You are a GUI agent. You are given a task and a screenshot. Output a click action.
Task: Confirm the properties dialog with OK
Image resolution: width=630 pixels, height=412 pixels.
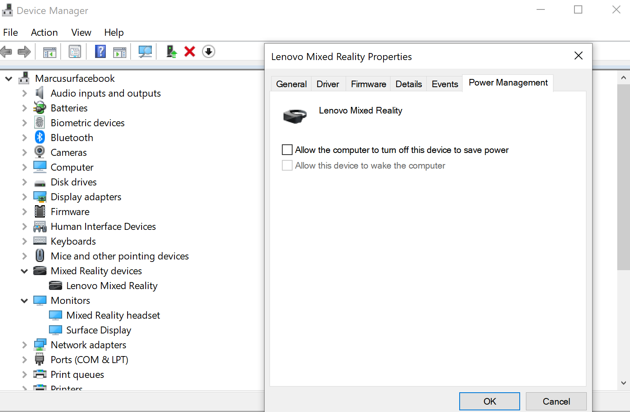490,401
